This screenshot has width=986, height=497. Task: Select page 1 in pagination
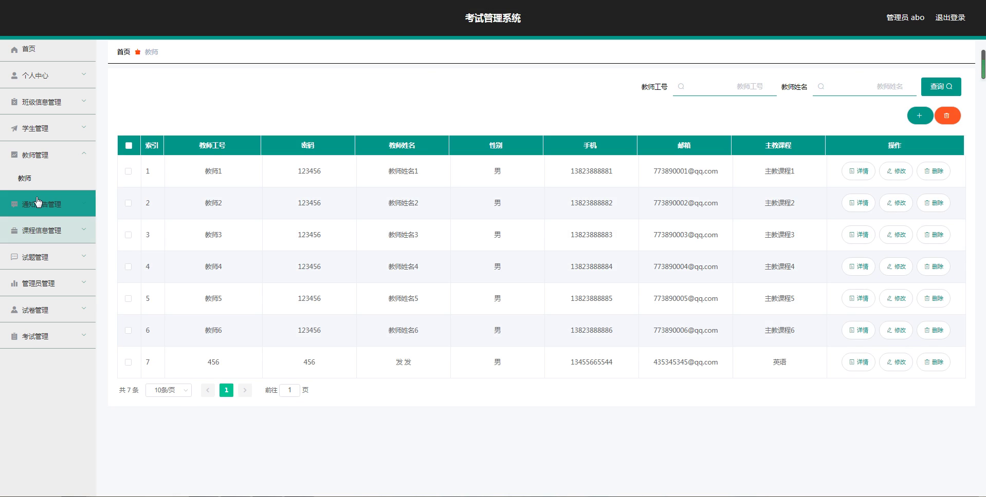tap(226, 390)
